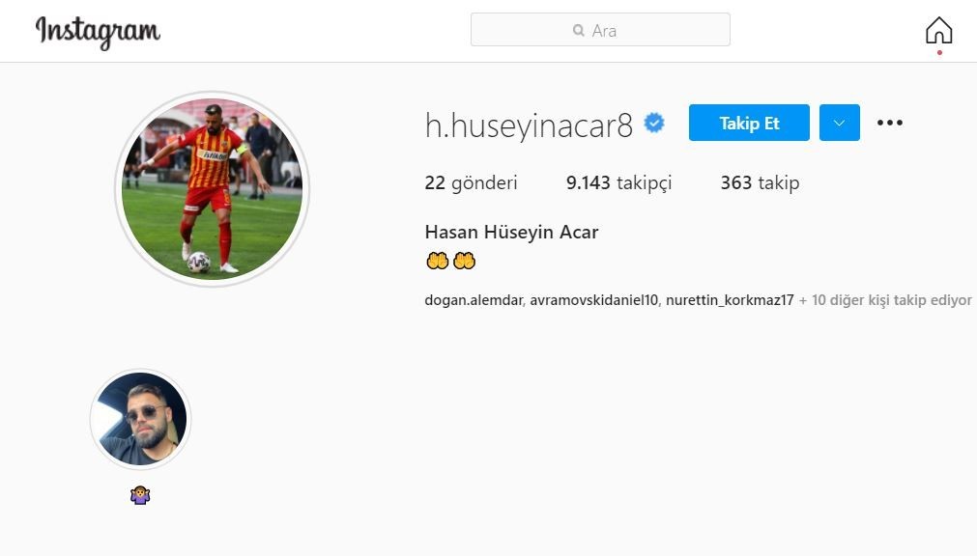The width and height of the screenshot is (977, 556).
Task: Open the dogan.alemdar profile link
Action: 474,300
